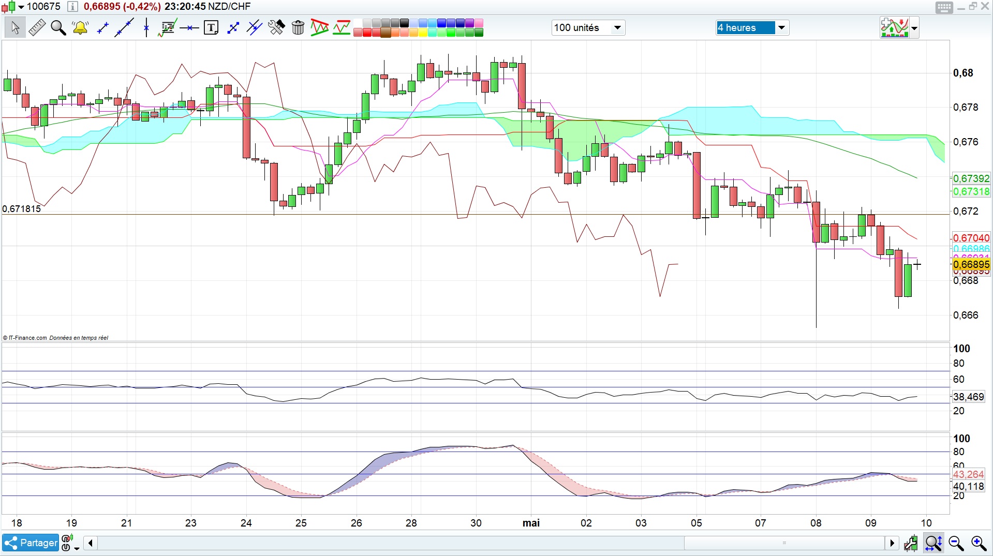Pick the black color swatch
993x556 pixels.
404,23
